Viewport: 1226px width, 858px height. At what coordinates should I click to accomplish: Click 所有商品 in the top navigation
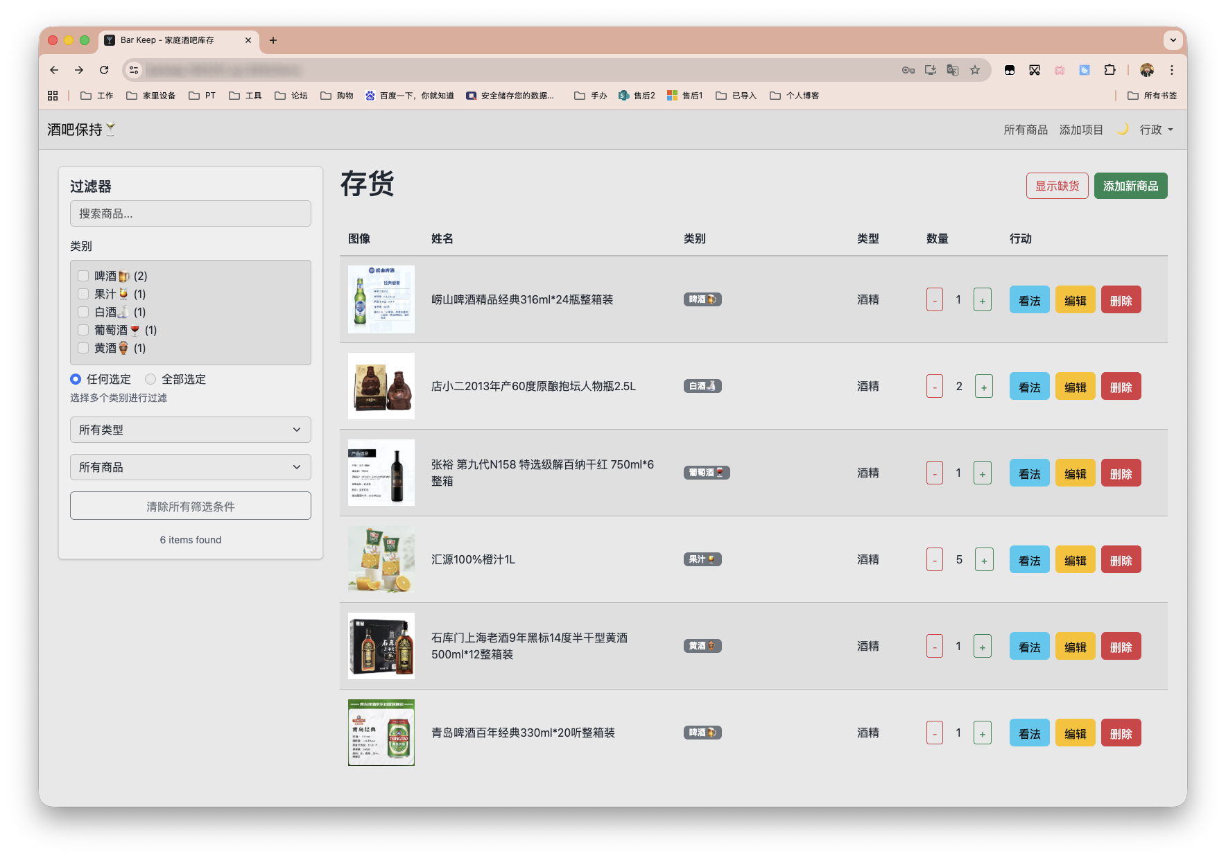coord(1027,129)
